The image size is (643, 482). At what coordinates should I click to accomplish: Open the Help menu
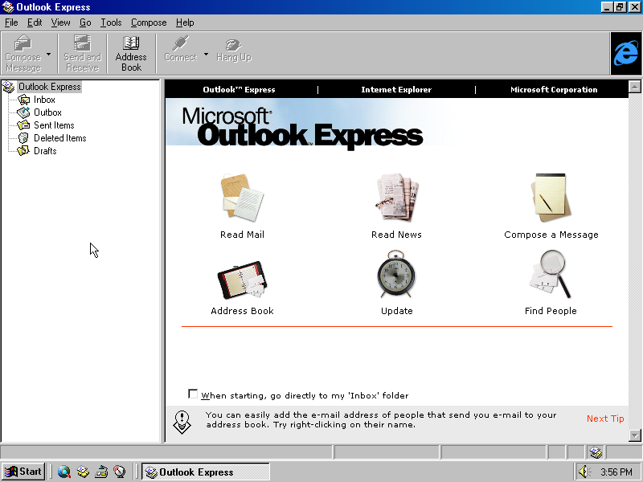click(185, 22)
